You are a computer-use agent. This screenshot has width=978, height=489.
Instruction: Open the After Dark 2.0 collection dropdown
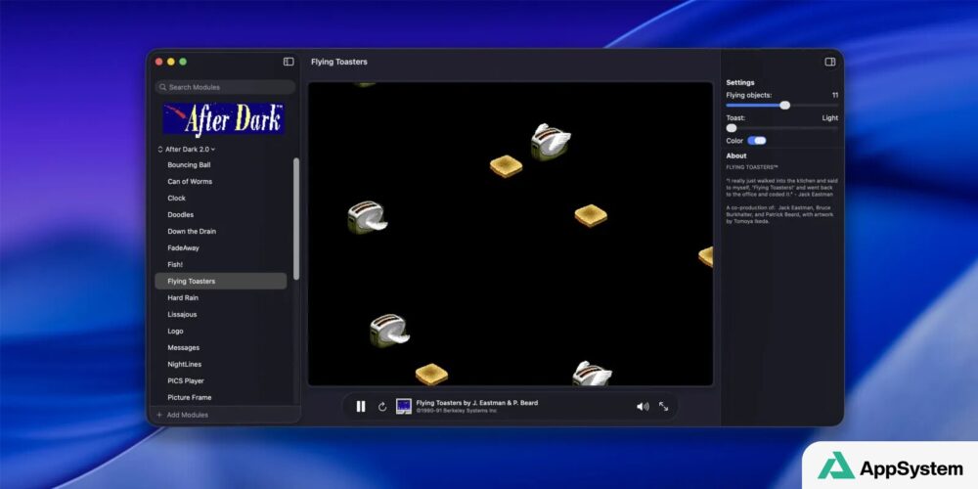click(x=187, y=150)
